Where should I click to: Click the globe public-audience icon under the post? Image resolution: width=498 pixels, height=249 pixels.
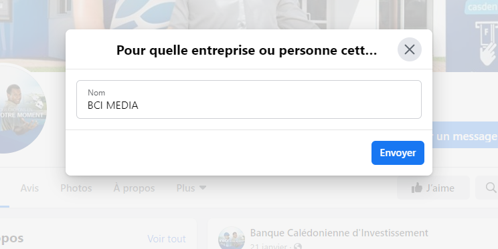click(x=298, y=246)
